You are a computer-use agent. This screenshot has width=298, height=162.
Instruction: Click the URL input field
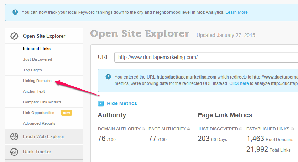pyautogui.click(x=206, y=57)
